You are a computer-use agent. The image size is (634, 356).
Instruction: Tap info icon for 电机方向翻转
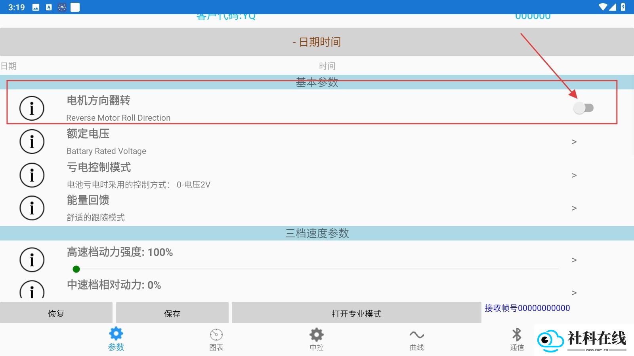pos(32,108)
